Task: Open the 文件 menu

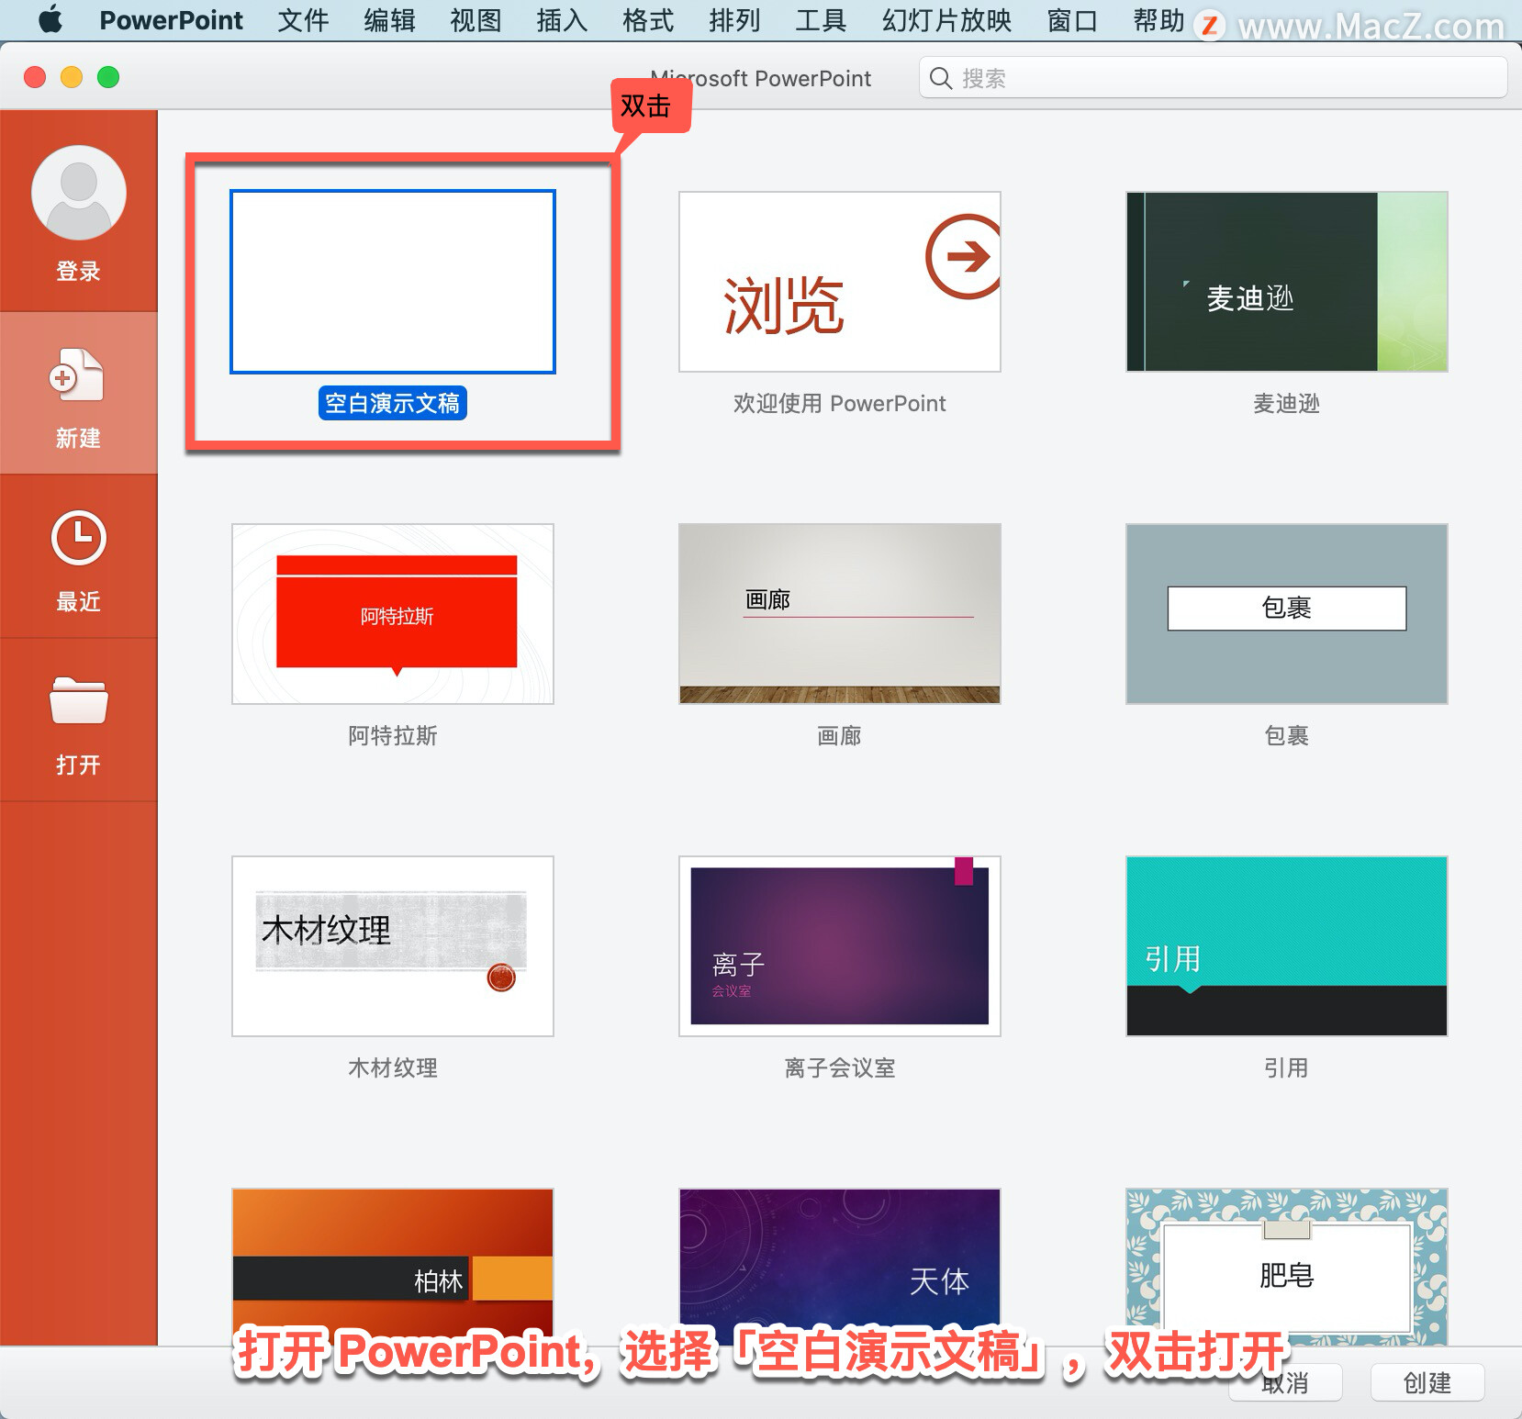Action: click(303, 20)
